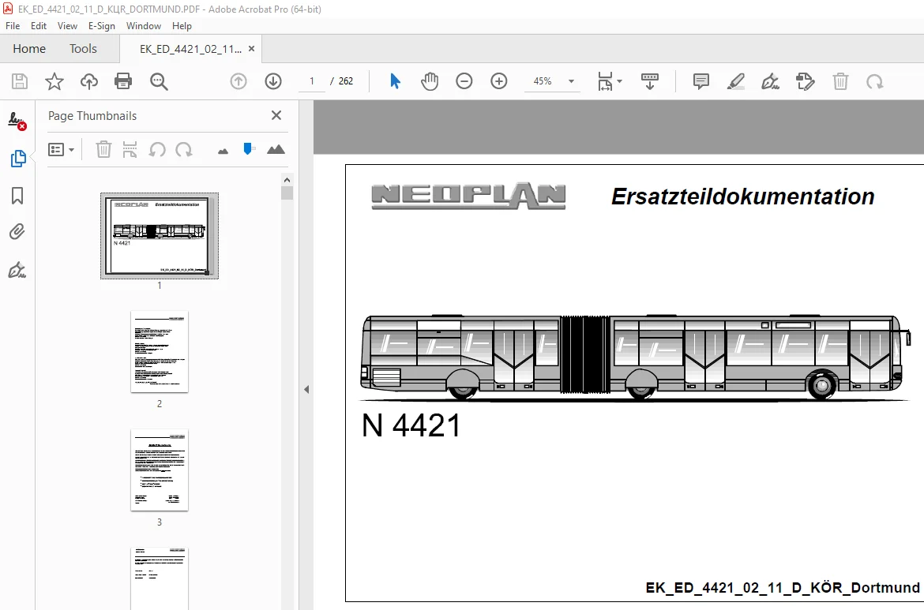
Task: Upload file to cloud icon
Action: point(89,81)
